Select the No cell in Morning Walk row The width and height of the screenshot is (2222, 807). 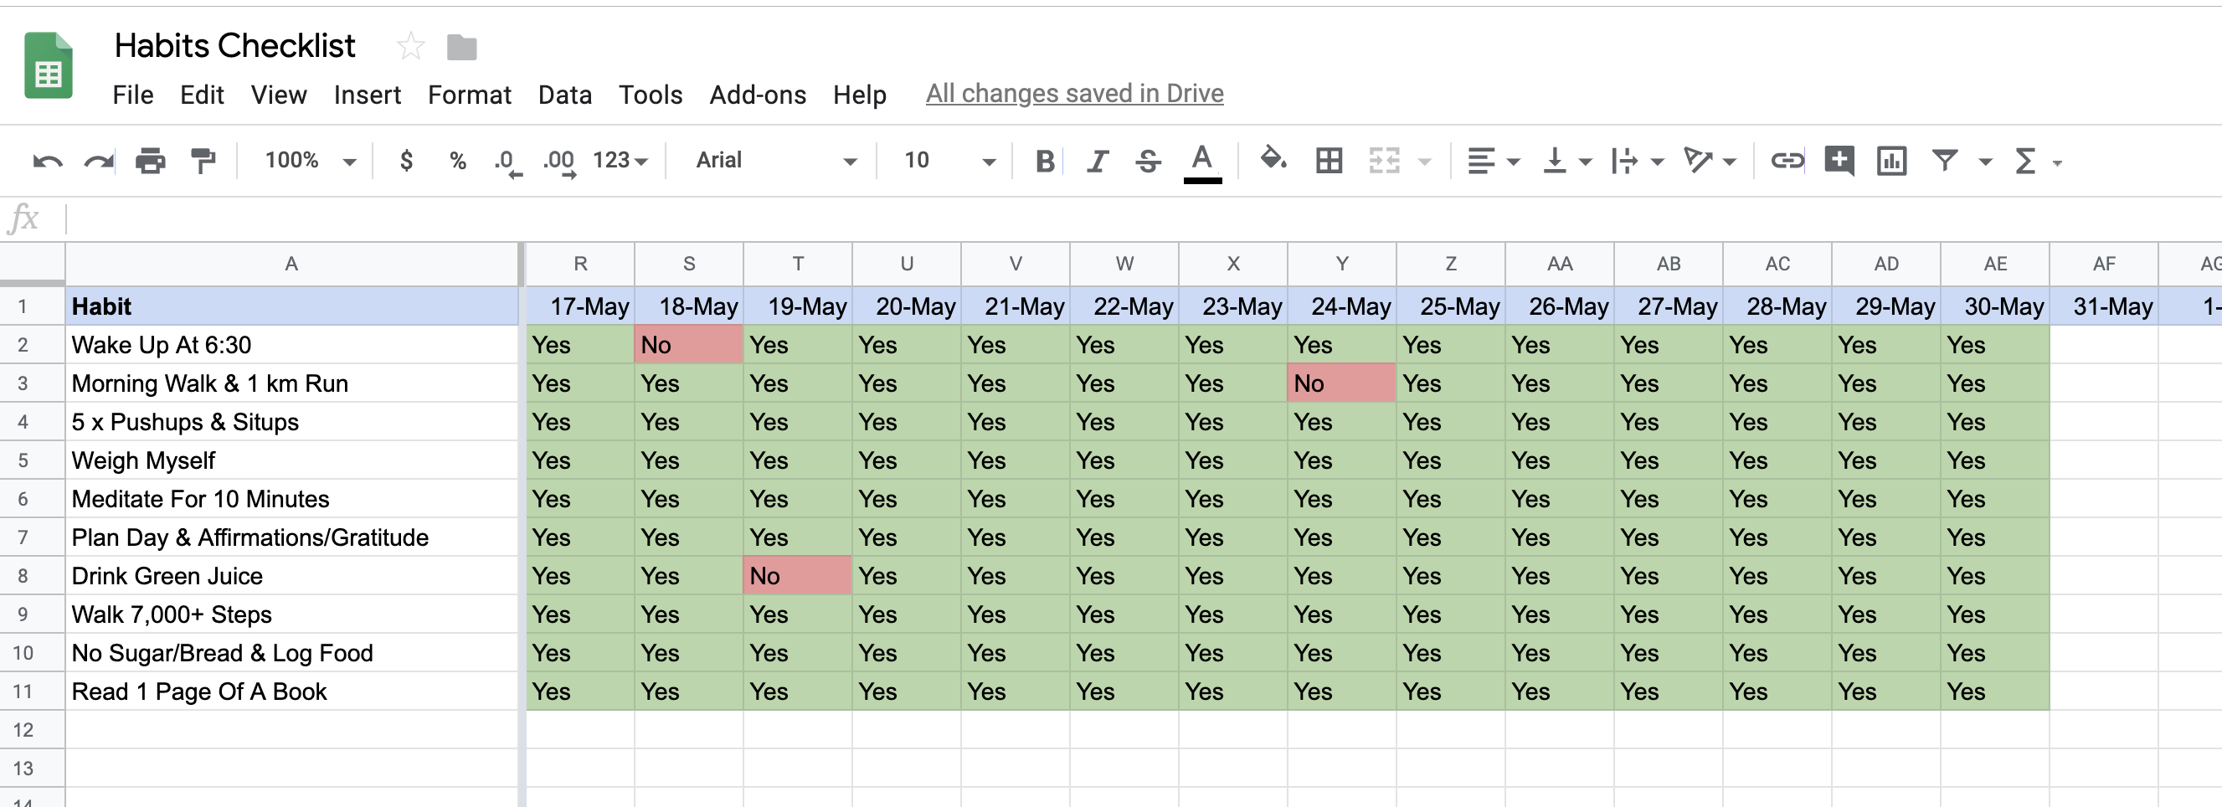(1341, 383)
